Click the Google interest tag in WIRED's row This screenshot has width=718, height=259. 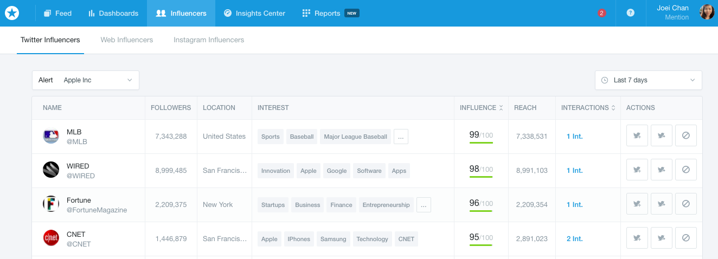coord(337,171)
